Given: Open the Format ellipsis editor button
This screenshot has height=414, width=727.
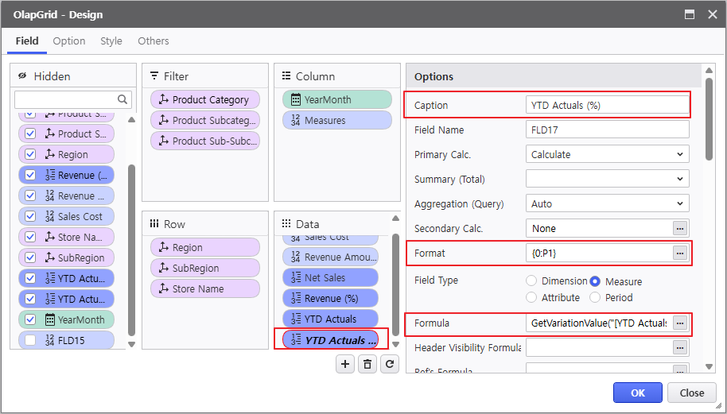Looking at the screenshot, I should pyautogui.click(x=679, y=253).
